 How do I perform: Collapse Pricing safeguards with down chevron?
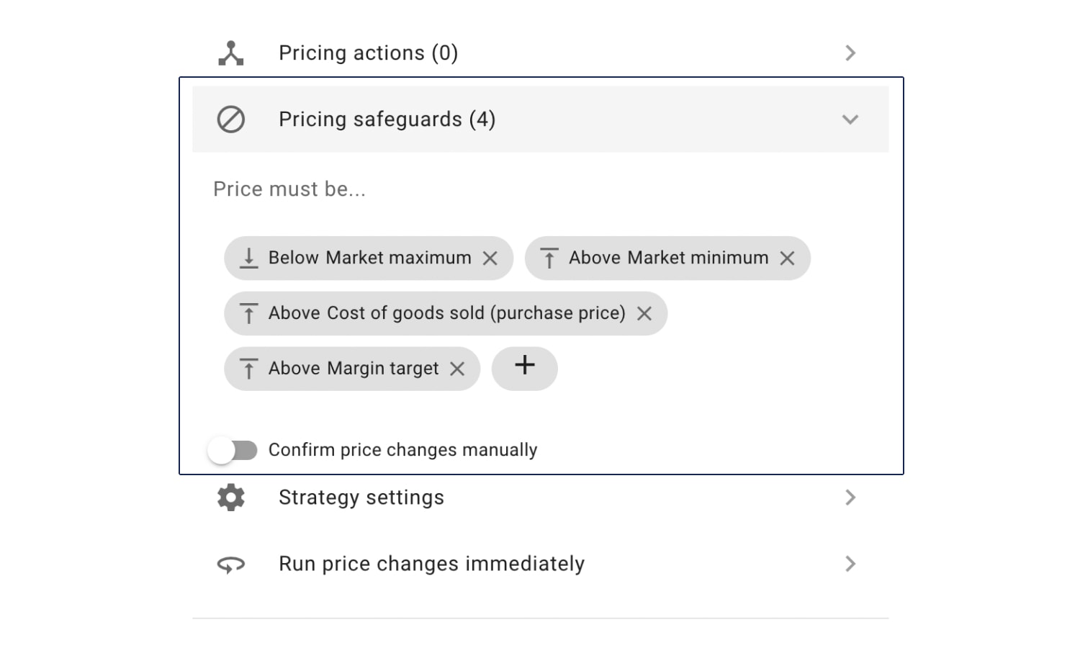coord(850,120)
